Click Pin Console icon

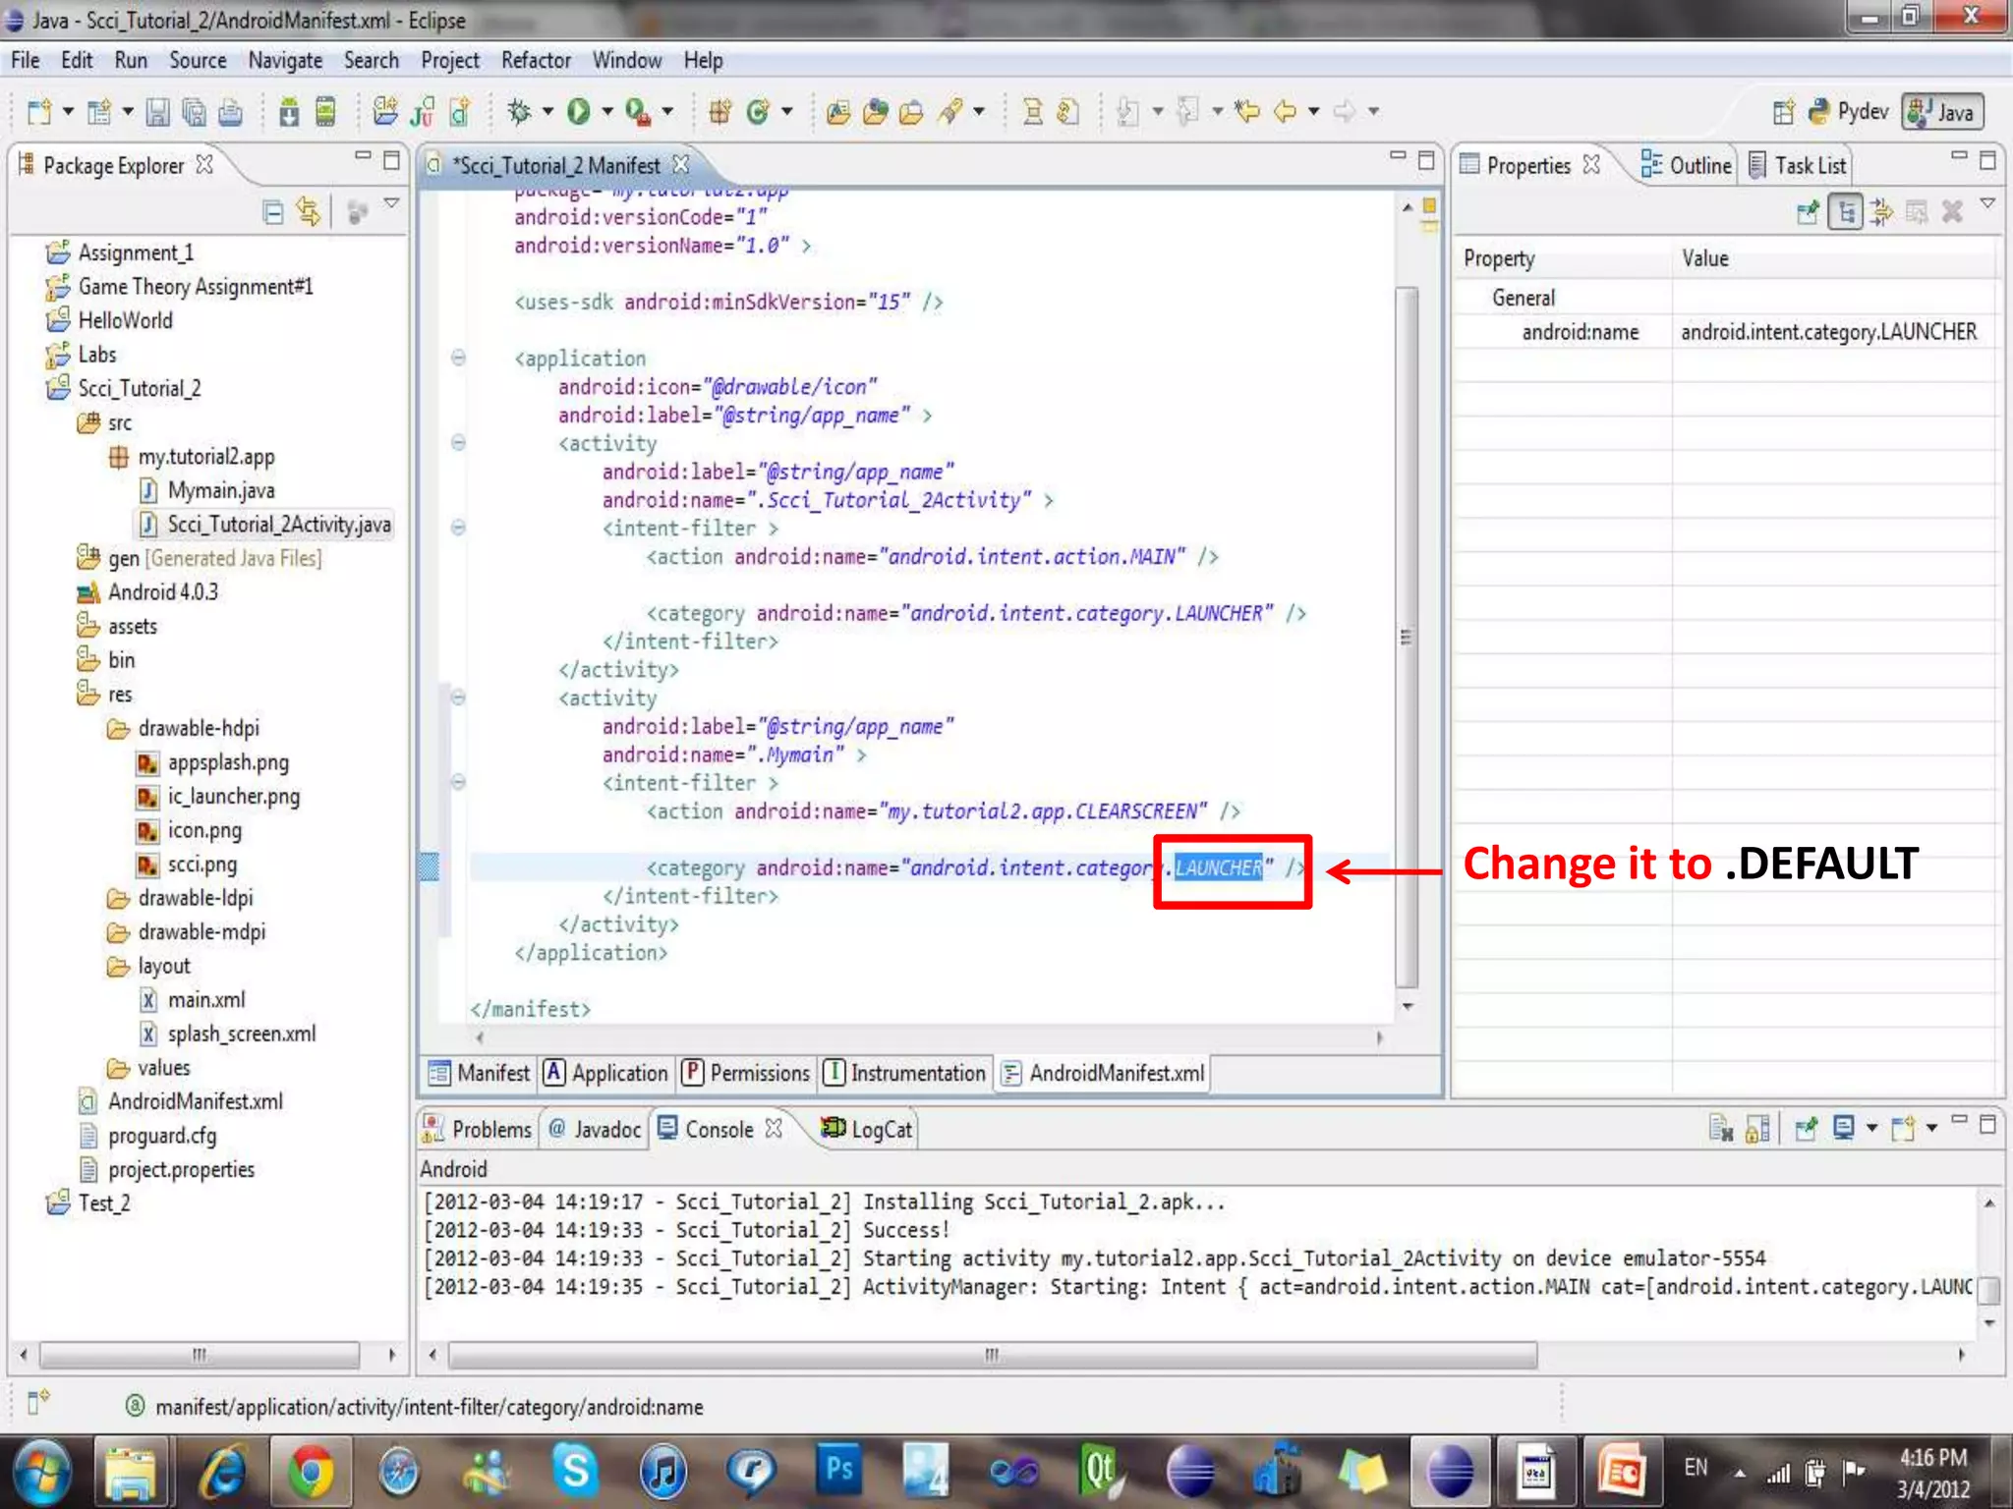(1807, 1129)
